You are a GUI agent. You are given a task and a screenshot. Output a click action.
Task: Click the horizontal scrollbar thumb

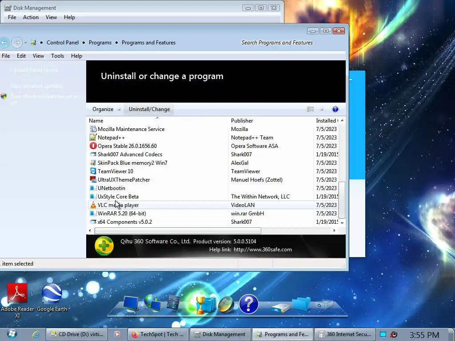pyautogui.click(x=178, y=231)
